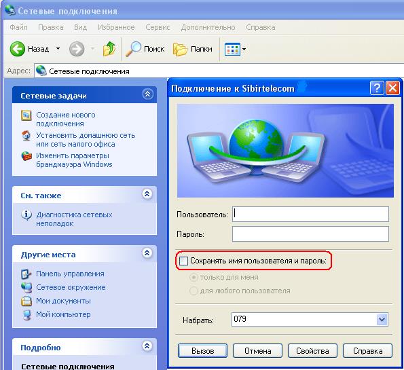Open the Справка menu in menu bar

tap(261, 27)
